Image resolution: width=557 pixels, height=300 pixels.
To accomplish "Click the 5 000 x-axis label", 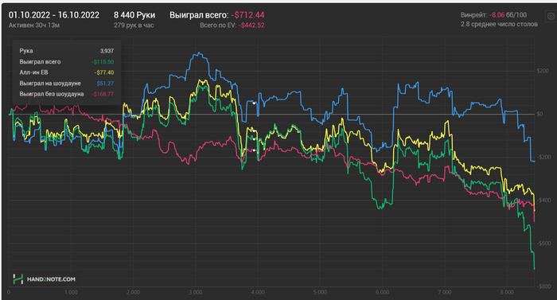I will [x=320, y=293].
